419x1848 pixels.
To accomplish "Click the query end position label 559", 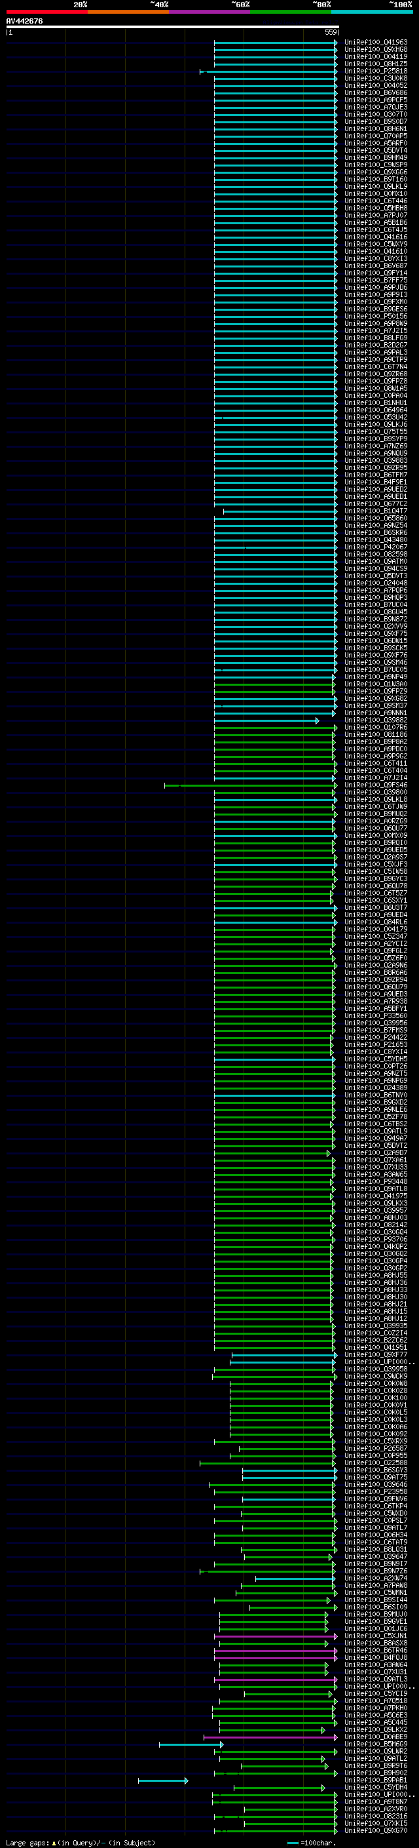I will click(331, 32).
